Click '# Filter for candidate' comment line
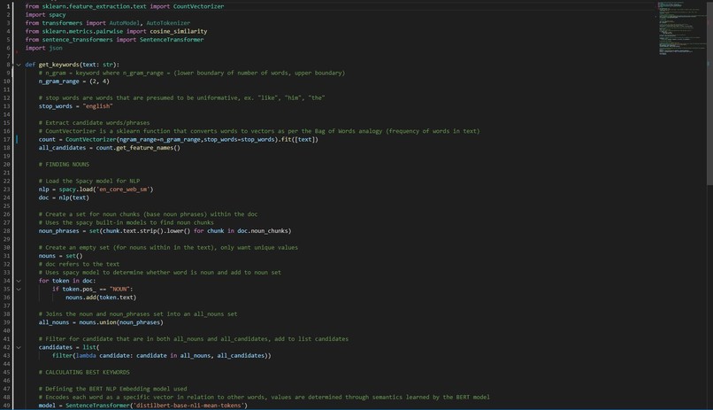Screen dimensions: 713x410 pyautogui.click(x=194, y=339)
